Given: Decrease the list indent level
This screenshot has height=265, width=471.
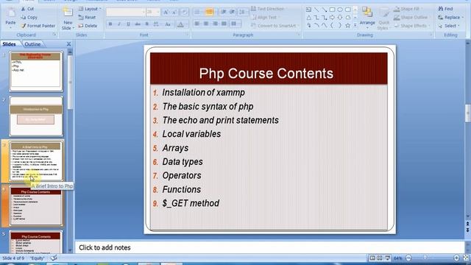Looking at the screenshot, I should point(224,12).
